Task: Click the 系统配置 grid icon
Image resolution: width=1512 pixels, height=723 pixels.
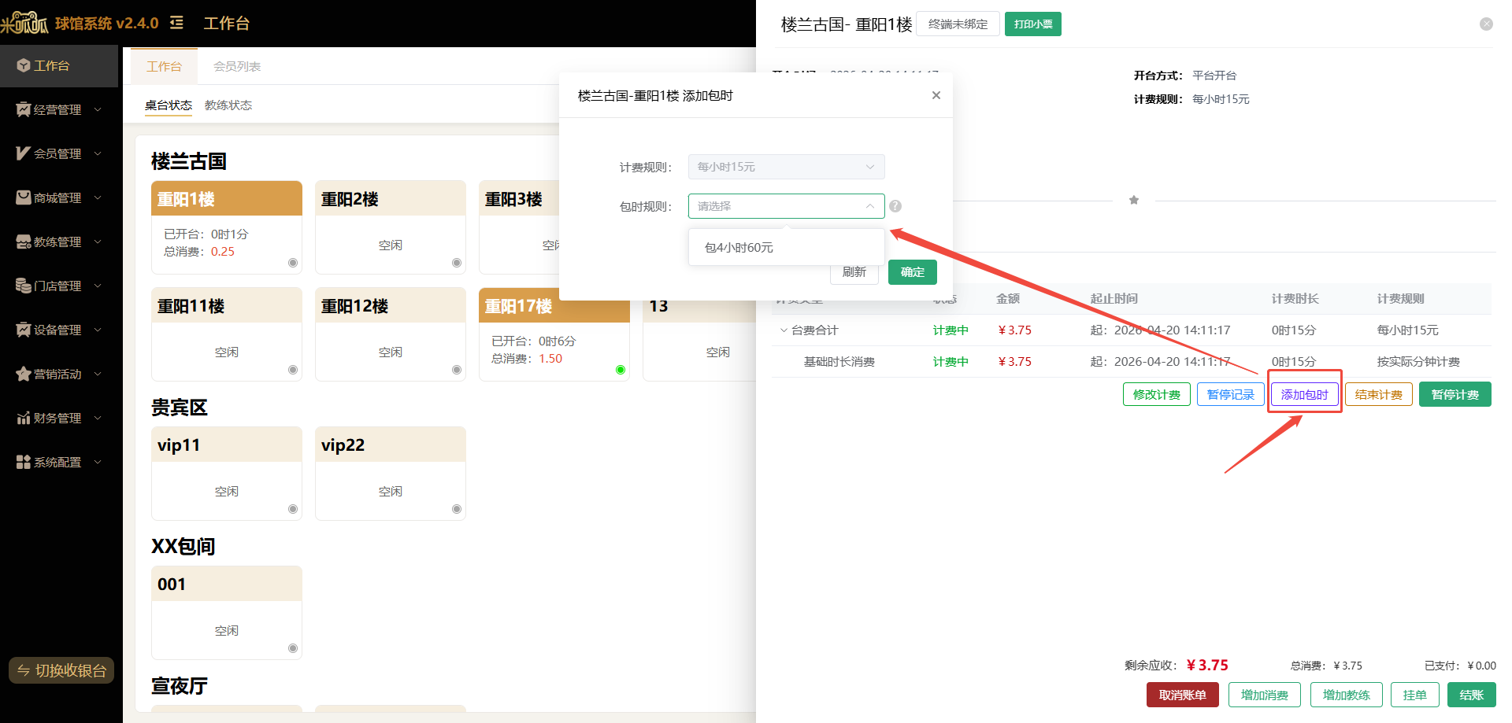Action: tap(24, 462)
